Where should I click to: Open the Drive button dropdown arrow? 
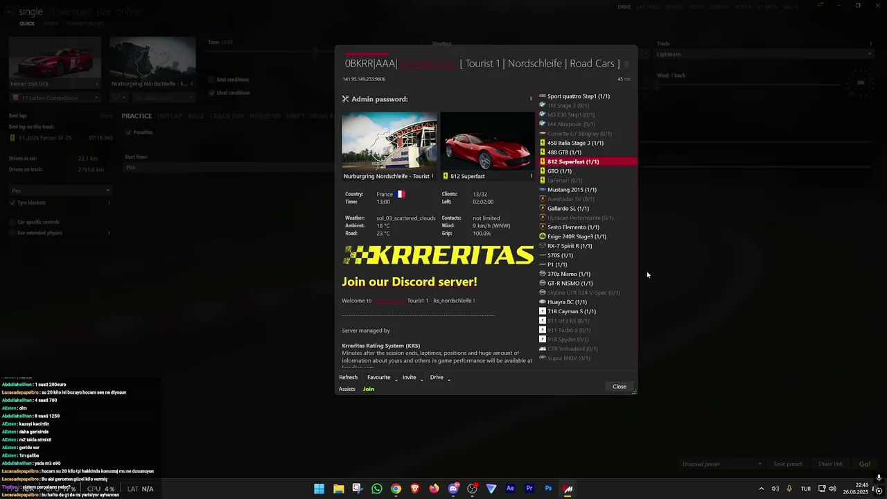point(449,378)
